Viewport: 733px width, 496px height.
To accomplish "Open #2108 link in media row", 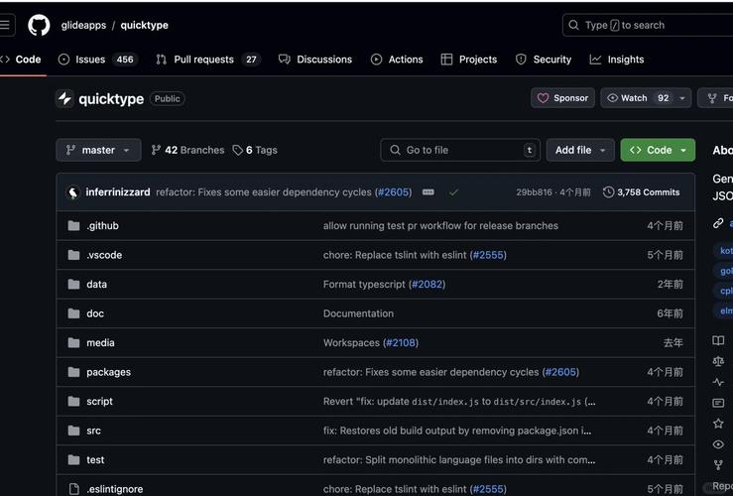I will click(401, 343).
